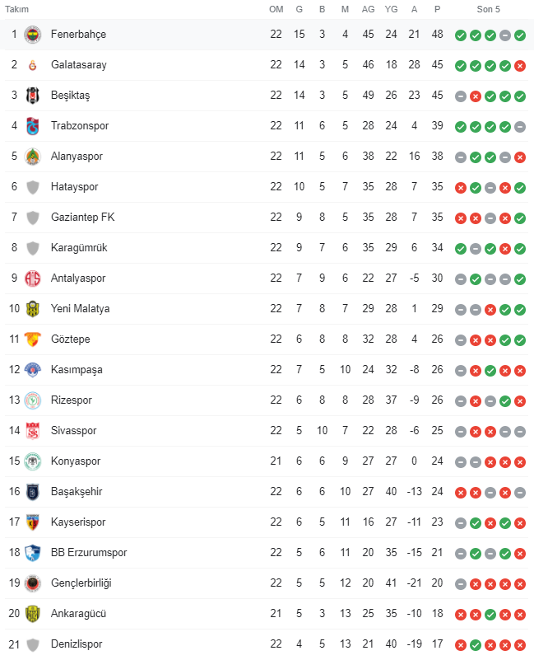Viewport: 534px width, 660px height.
Task: Click the OM column header
Action: pyautogui.click(x=276, y=9)
